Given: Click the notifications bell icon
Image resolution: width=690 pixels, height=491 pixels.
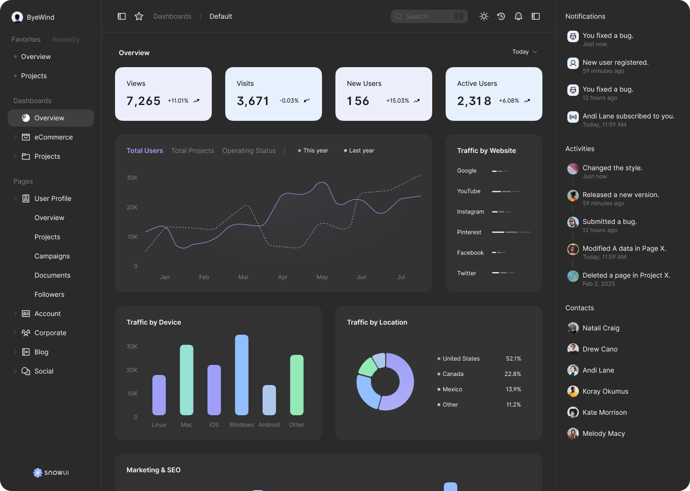Looking at the screenshot, I should tap(518, 16).
